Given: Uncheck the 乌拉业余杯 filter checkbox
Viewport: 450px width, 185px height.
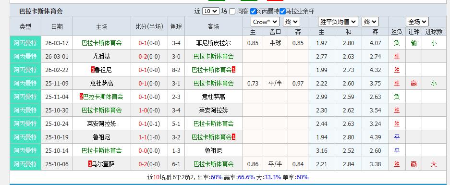Looking at the screenshot, I should [x=283, y=11].
